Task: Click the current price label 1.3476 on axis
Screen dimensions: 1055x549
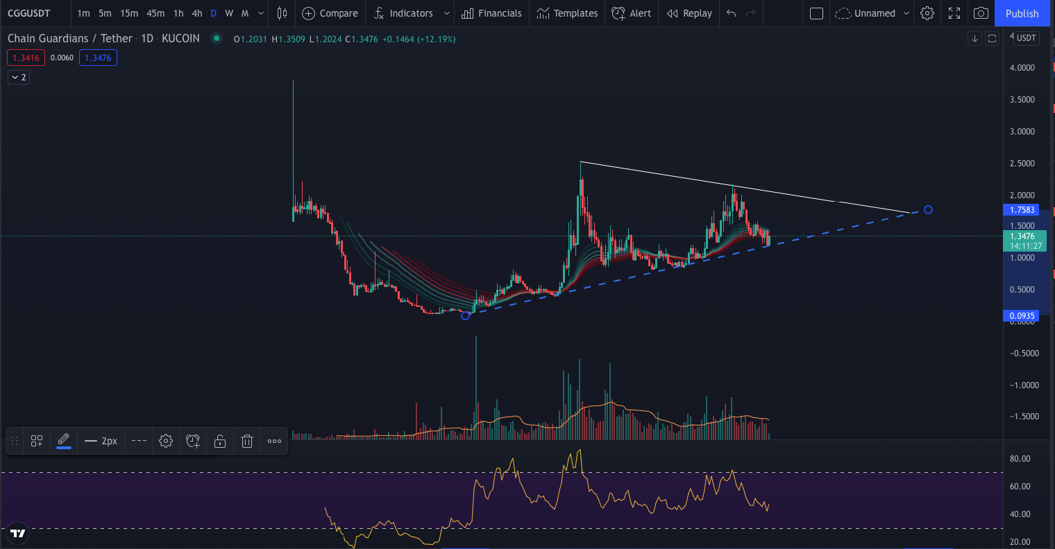Action: (1024, 241)
